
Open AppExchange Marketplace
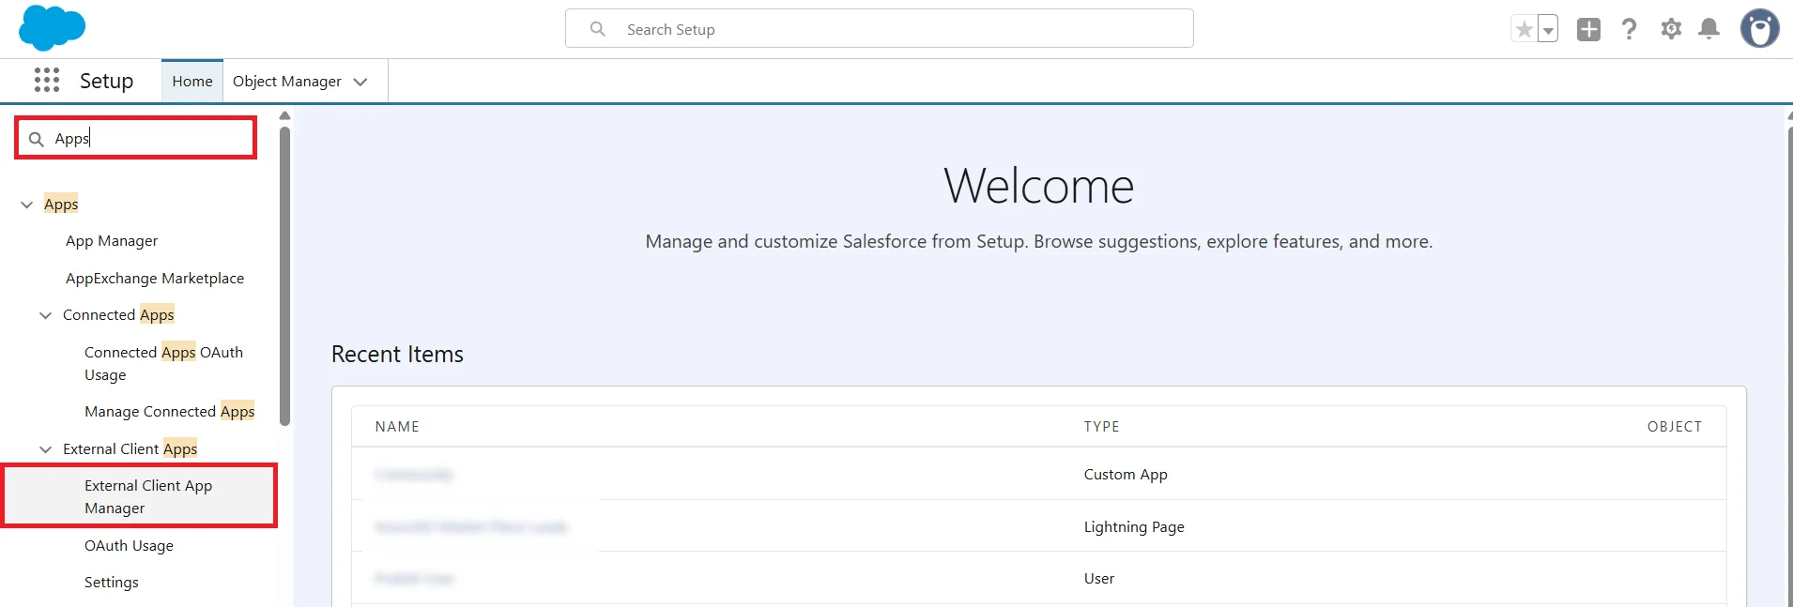coord(155,279)
